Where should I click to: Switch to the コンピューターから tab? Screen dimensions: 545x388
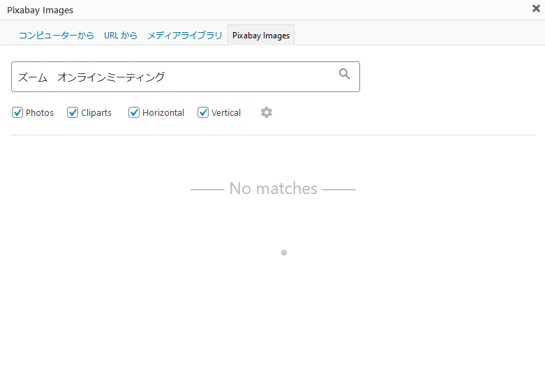click(x=56, y=35)
